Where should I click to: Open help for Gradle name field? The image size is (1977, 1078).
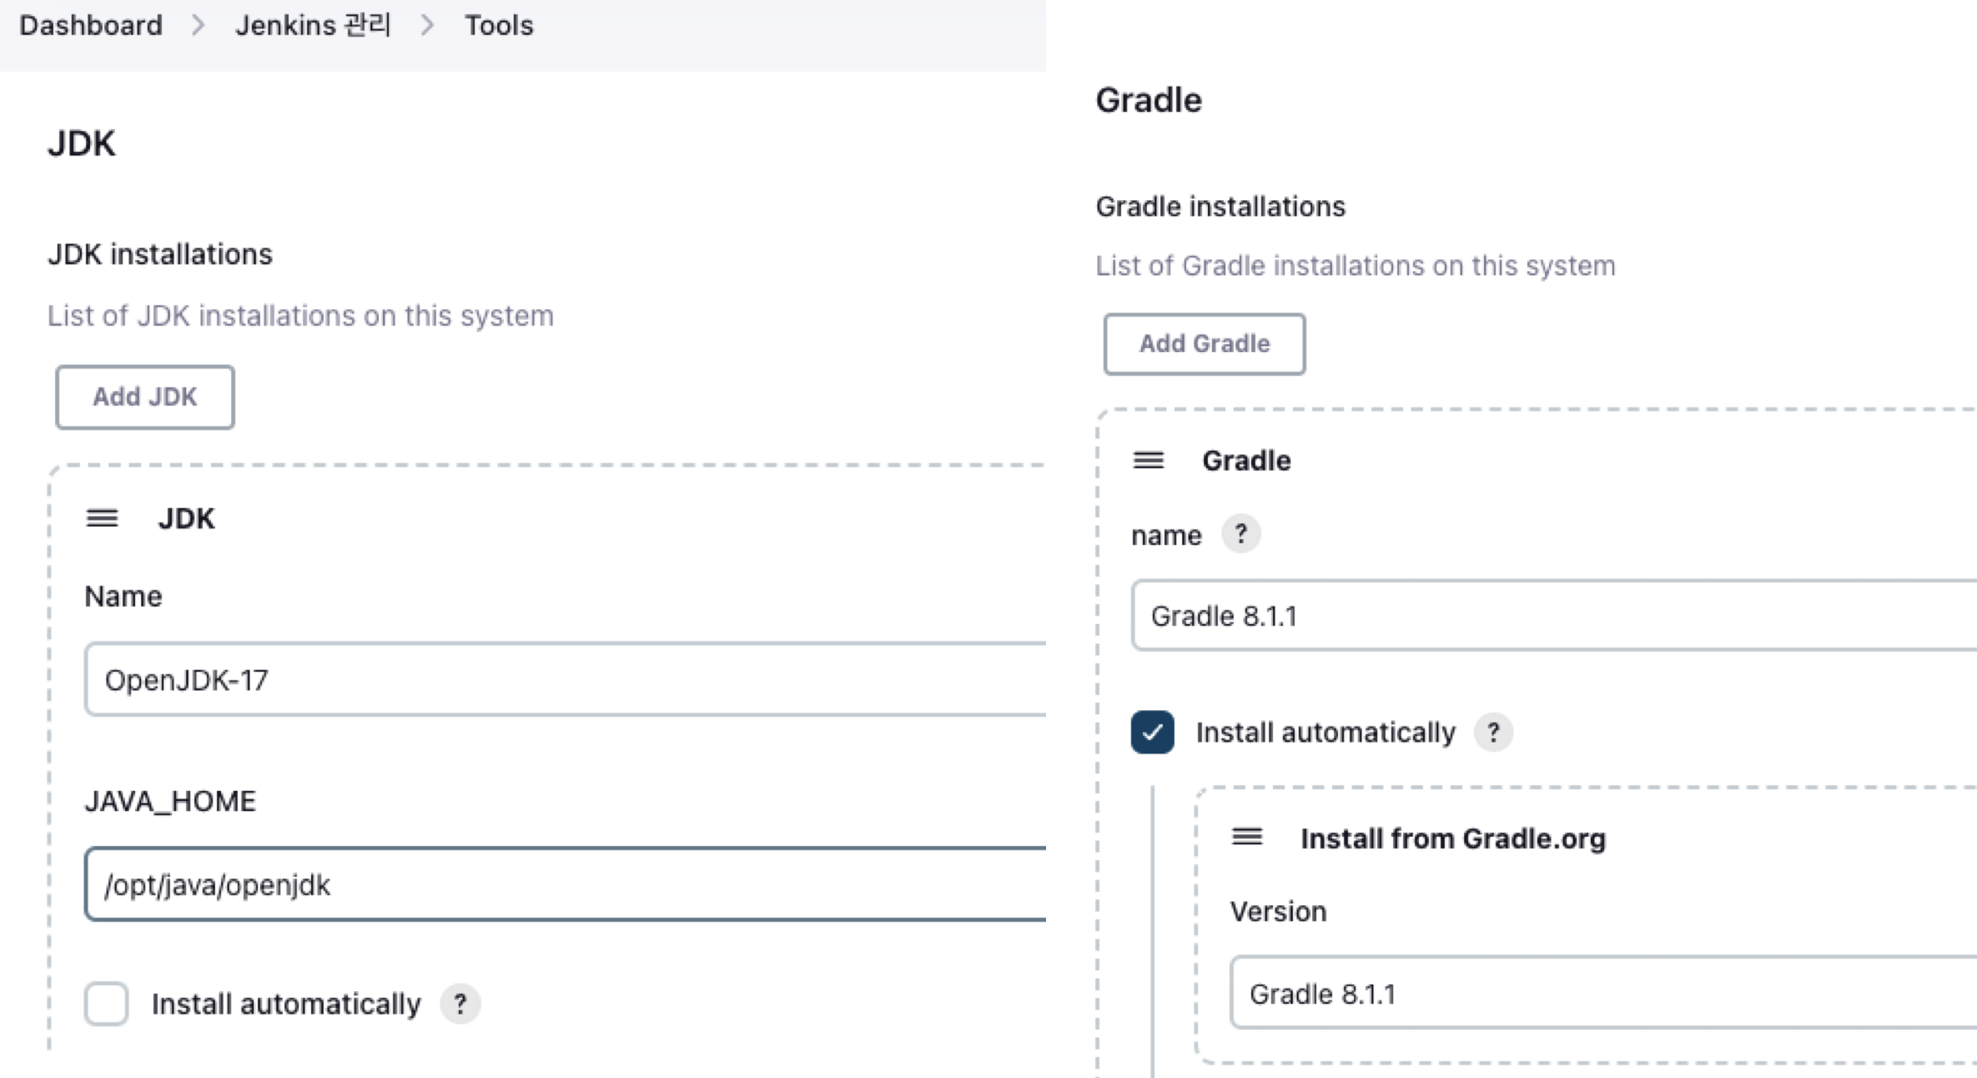click(x=1240, y=534)
